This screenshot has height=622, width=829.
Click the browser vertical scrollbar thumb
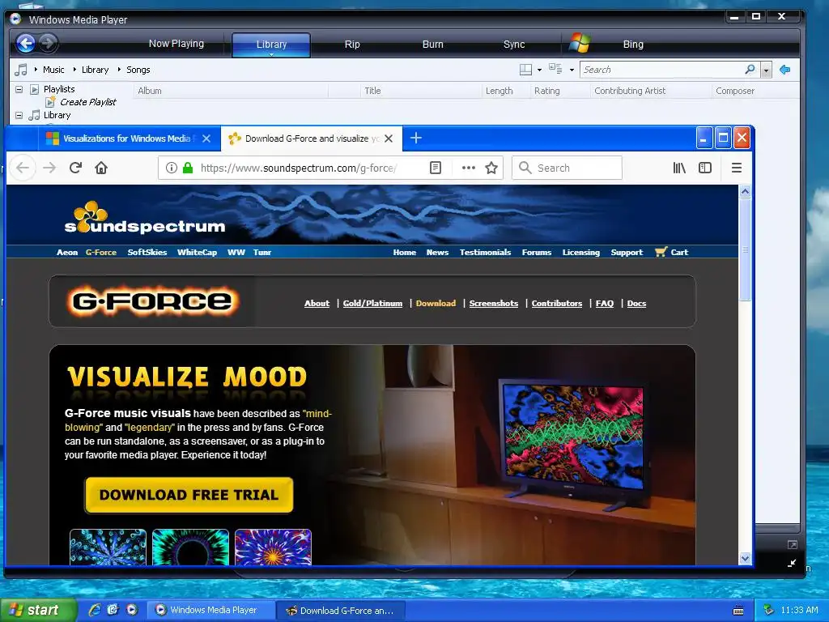point(745,249)
